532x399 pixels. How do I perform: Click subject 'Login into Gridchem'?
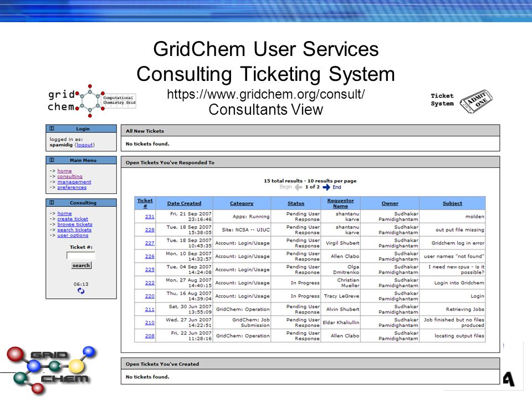click(x=459, y=283)
